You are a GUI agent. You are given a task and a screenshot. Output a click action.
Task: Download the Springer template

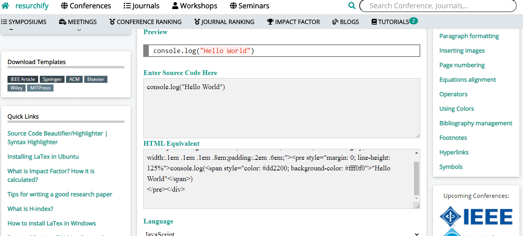tap(52, 79)
